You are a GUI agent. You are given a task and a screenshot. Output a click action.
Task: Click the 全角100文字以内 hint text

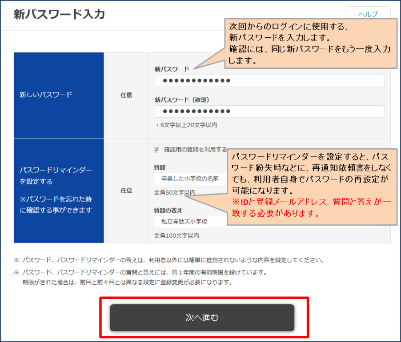(x=176, y=235)
